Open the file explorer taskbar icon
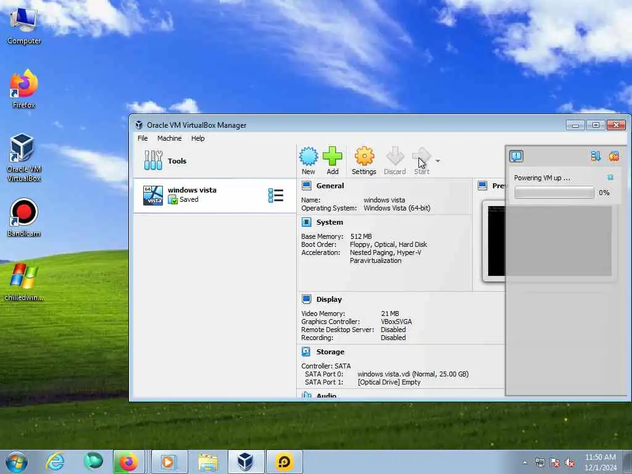632x474 pixels. click(x=208, y=462)
